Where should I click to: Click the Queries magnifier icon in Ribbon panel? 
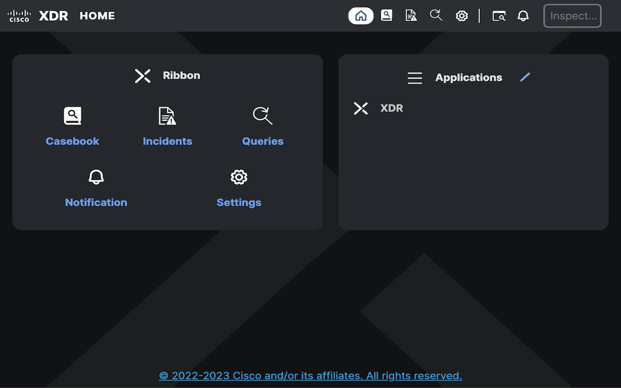click(x=262, y=116)
